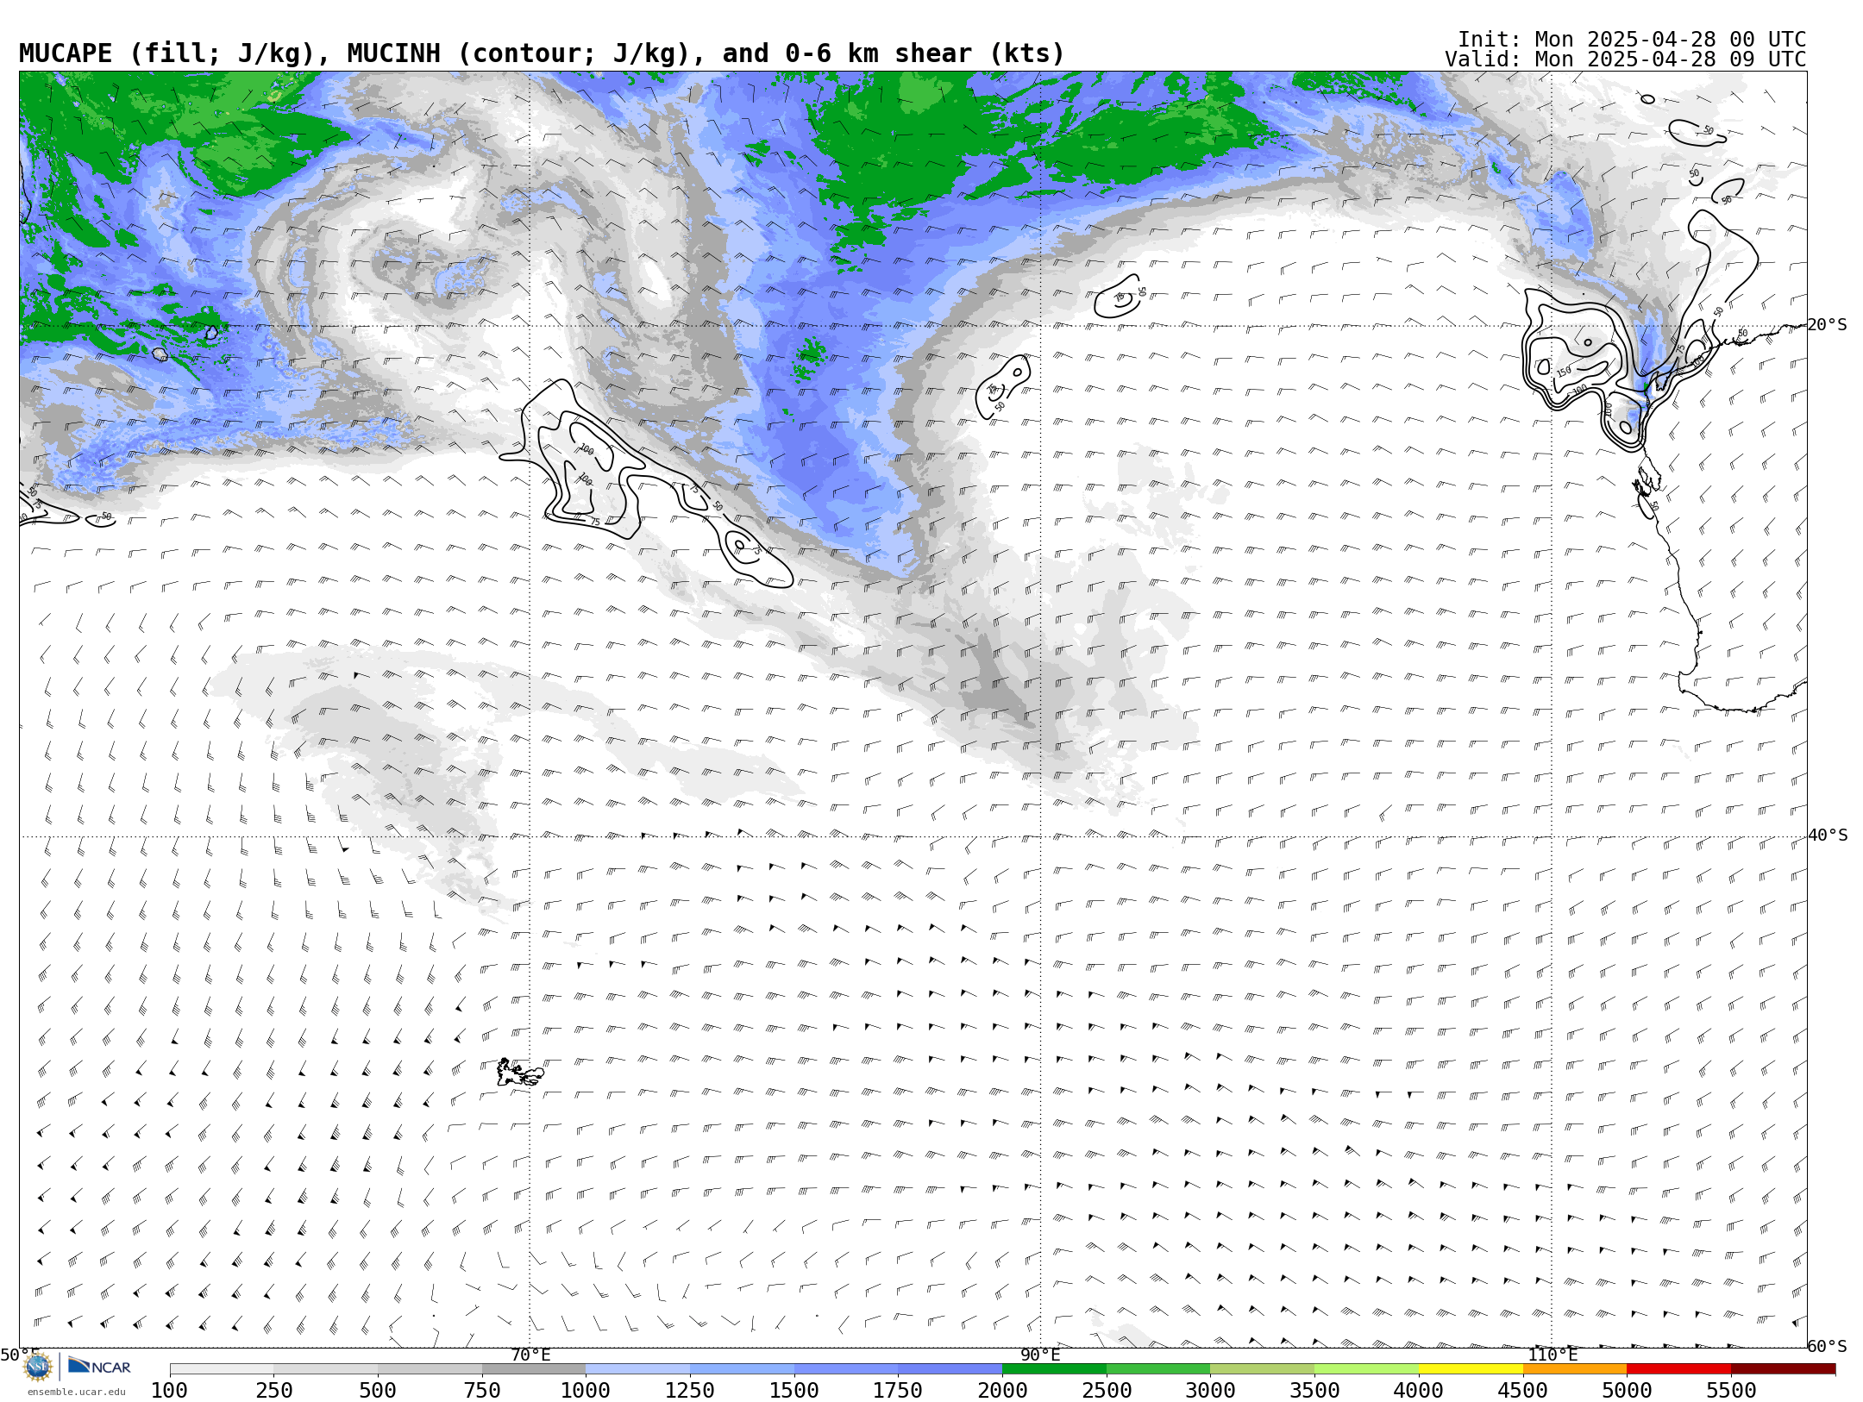Click the 70°E longitude label

click(x=530, y=1355)
